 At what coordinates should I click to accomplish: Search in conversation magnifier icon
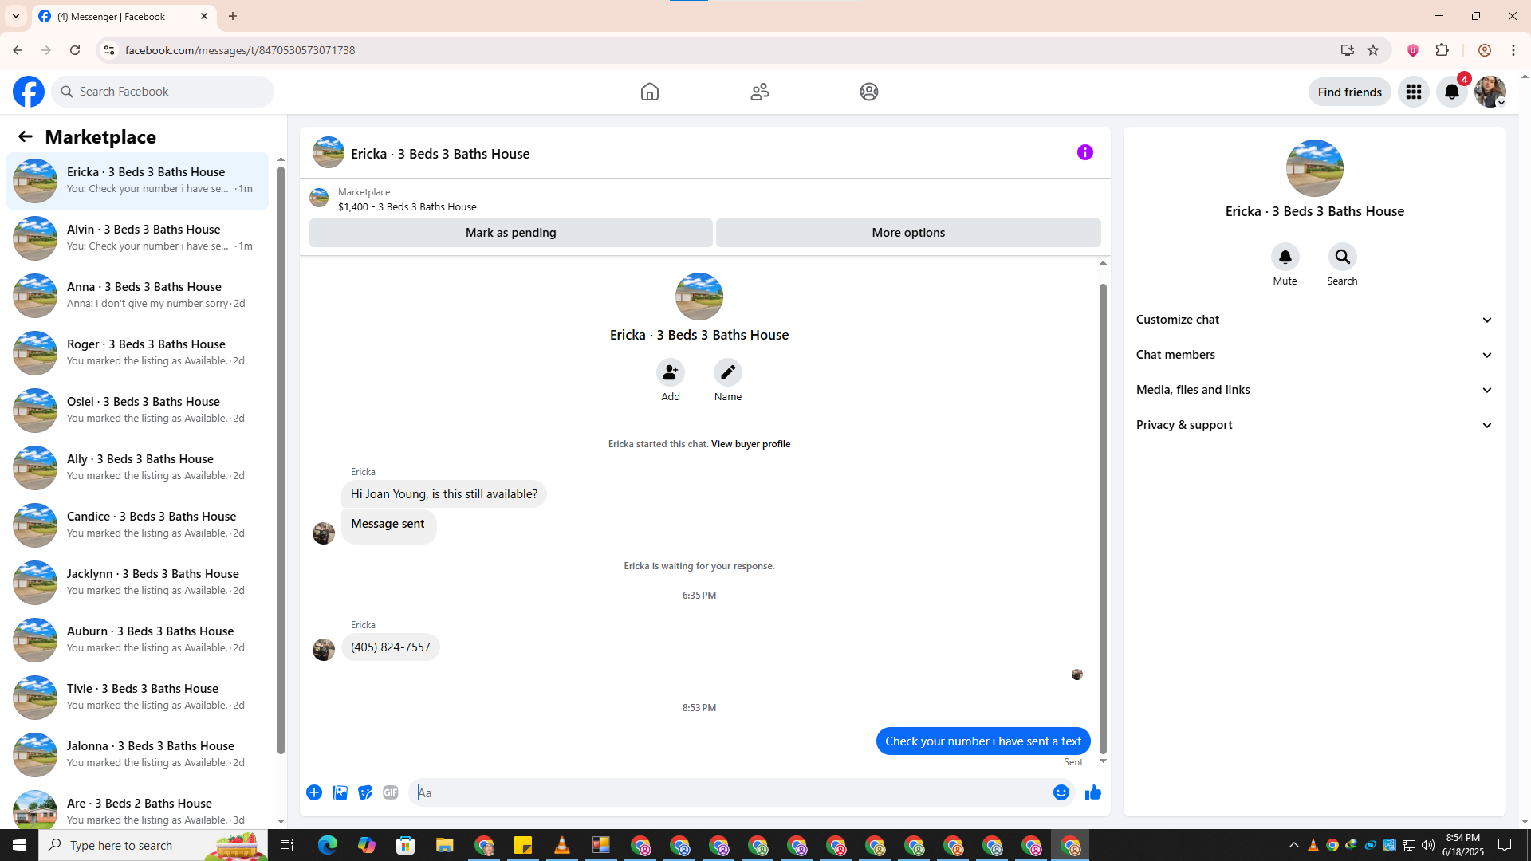[1343, 257]
